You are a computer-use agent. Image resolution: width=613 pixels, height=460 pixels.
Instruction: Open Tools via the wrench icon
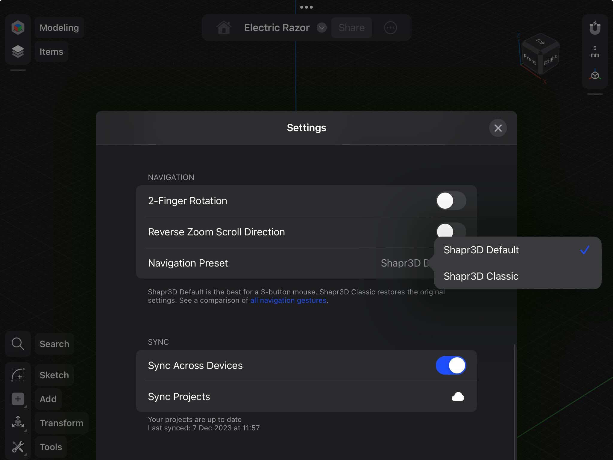click(18, 447)
